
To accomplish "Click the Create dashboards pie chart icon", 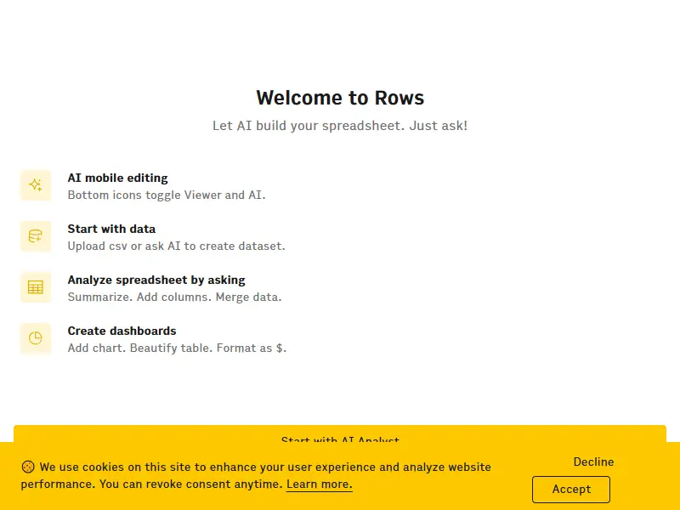I will click(x=36, y=338).
